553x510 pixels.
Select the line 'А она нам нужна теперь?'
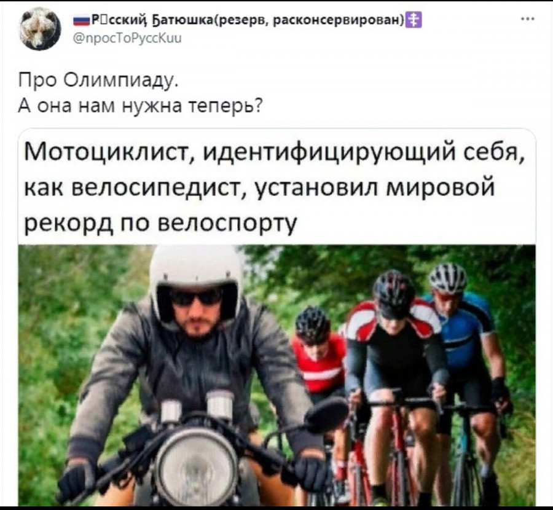141,105
